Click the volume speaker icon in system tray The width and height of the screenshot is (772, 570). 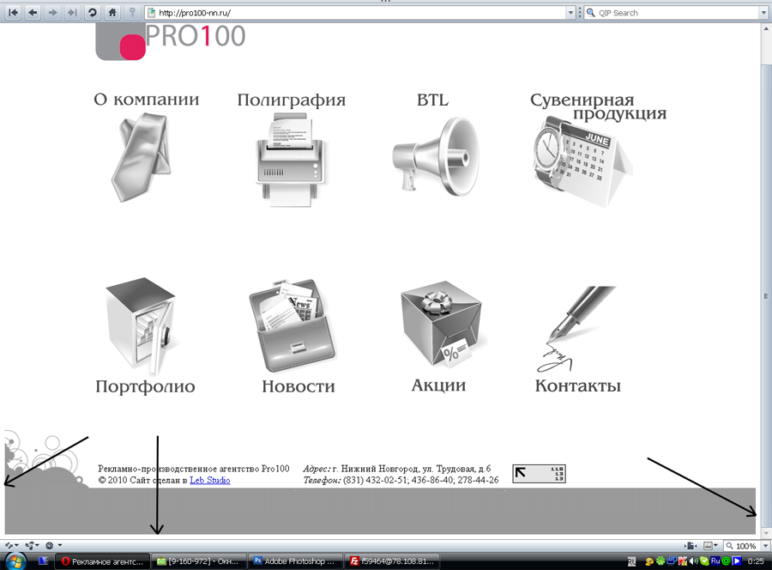click(693, 561)
